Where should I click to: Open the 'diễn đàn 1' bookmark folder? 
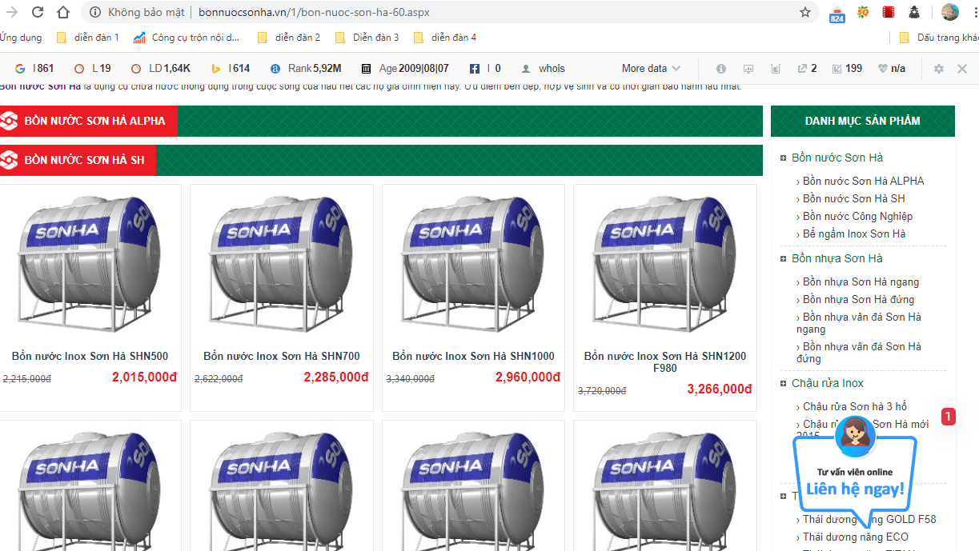pos(88,38)
